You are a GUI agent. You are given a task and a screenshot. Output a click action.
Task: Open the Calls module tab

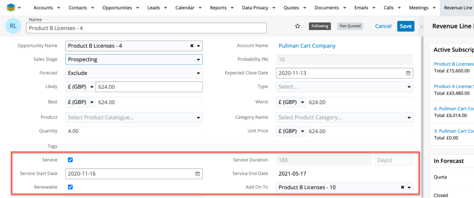(389, 8)
